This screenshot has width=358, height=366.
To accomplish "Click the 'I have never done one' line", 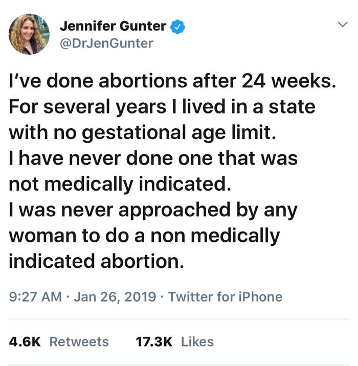I will point(153,158).
